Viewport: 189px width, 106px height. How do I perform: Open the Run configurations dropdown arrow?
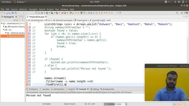(x=49, y=13)
